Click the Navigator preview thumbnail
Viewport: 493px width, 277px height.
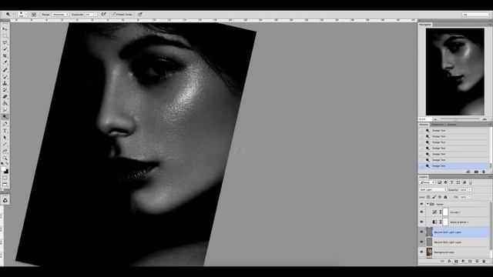(x=455, y=72)
